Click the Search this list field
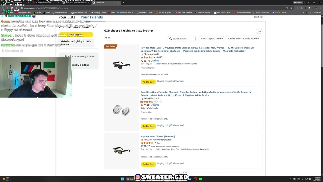The width and height of the screenshot is (323, 182). click(x=182, y=39)
